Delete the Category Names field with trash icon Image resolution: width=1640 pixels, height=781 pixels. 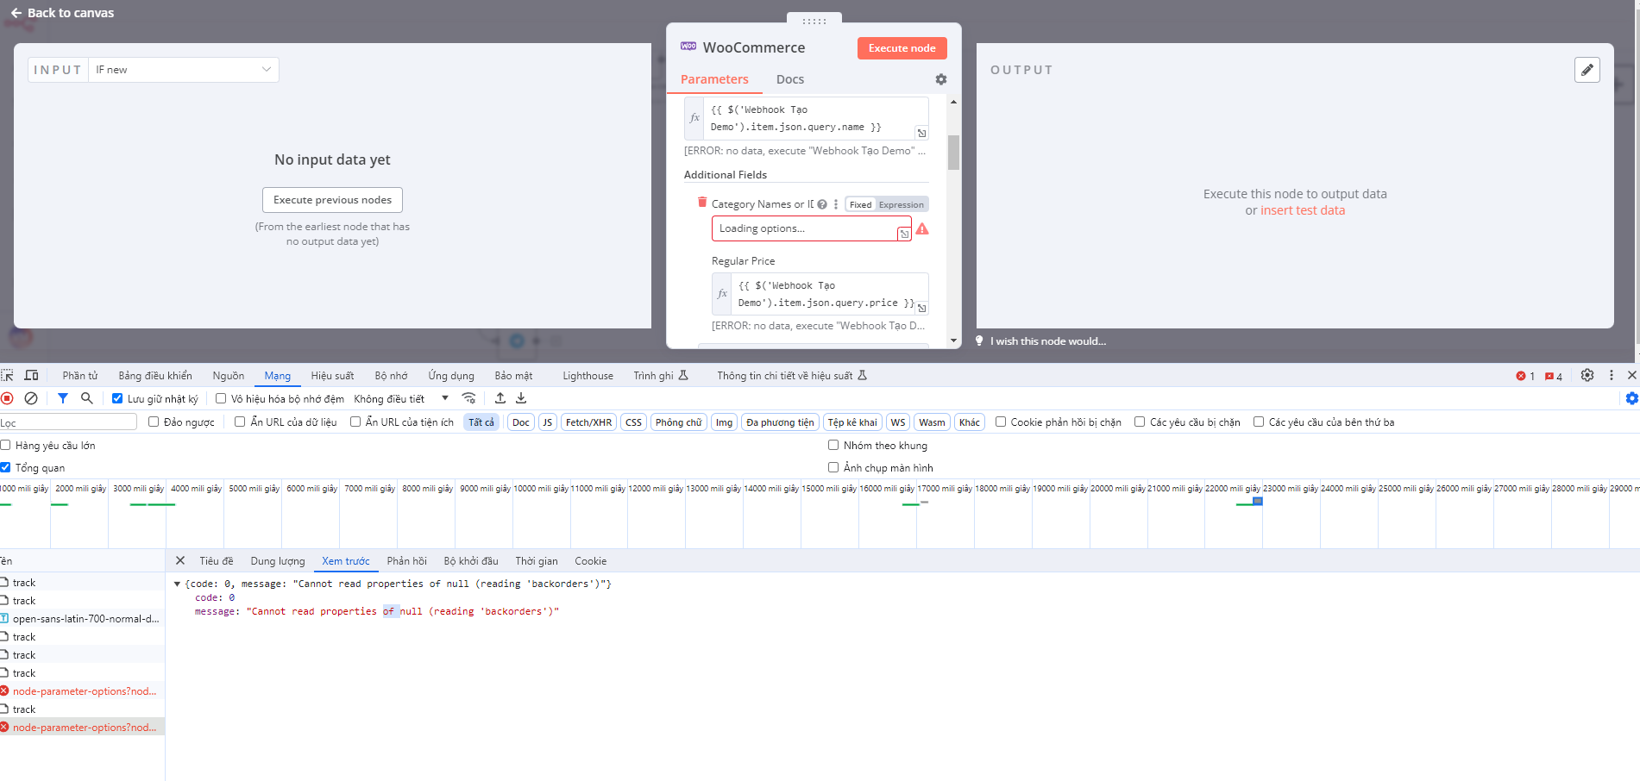pos(702,203)
